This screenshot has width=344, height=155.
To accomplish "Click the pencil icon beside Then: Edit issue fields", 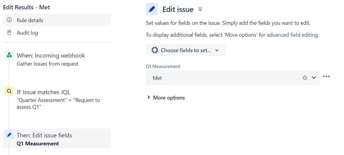I will pos(9,135).
